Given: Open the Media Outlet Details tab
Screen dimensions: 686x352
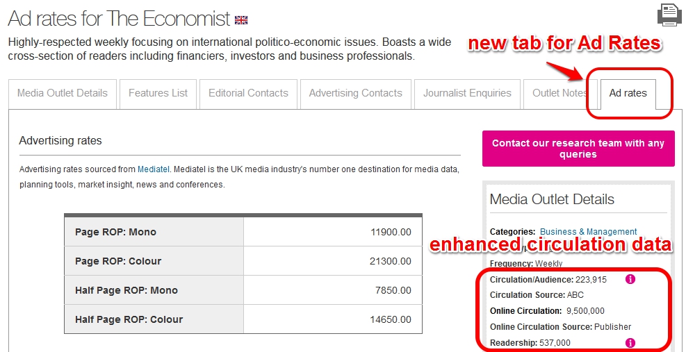Looking at the screenshot, I should click(x=63, y=94).
